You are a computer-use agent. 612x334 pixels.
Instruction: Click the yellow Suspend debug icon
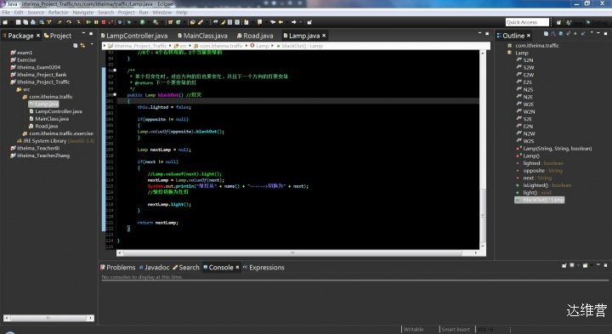tap(96, 22)
